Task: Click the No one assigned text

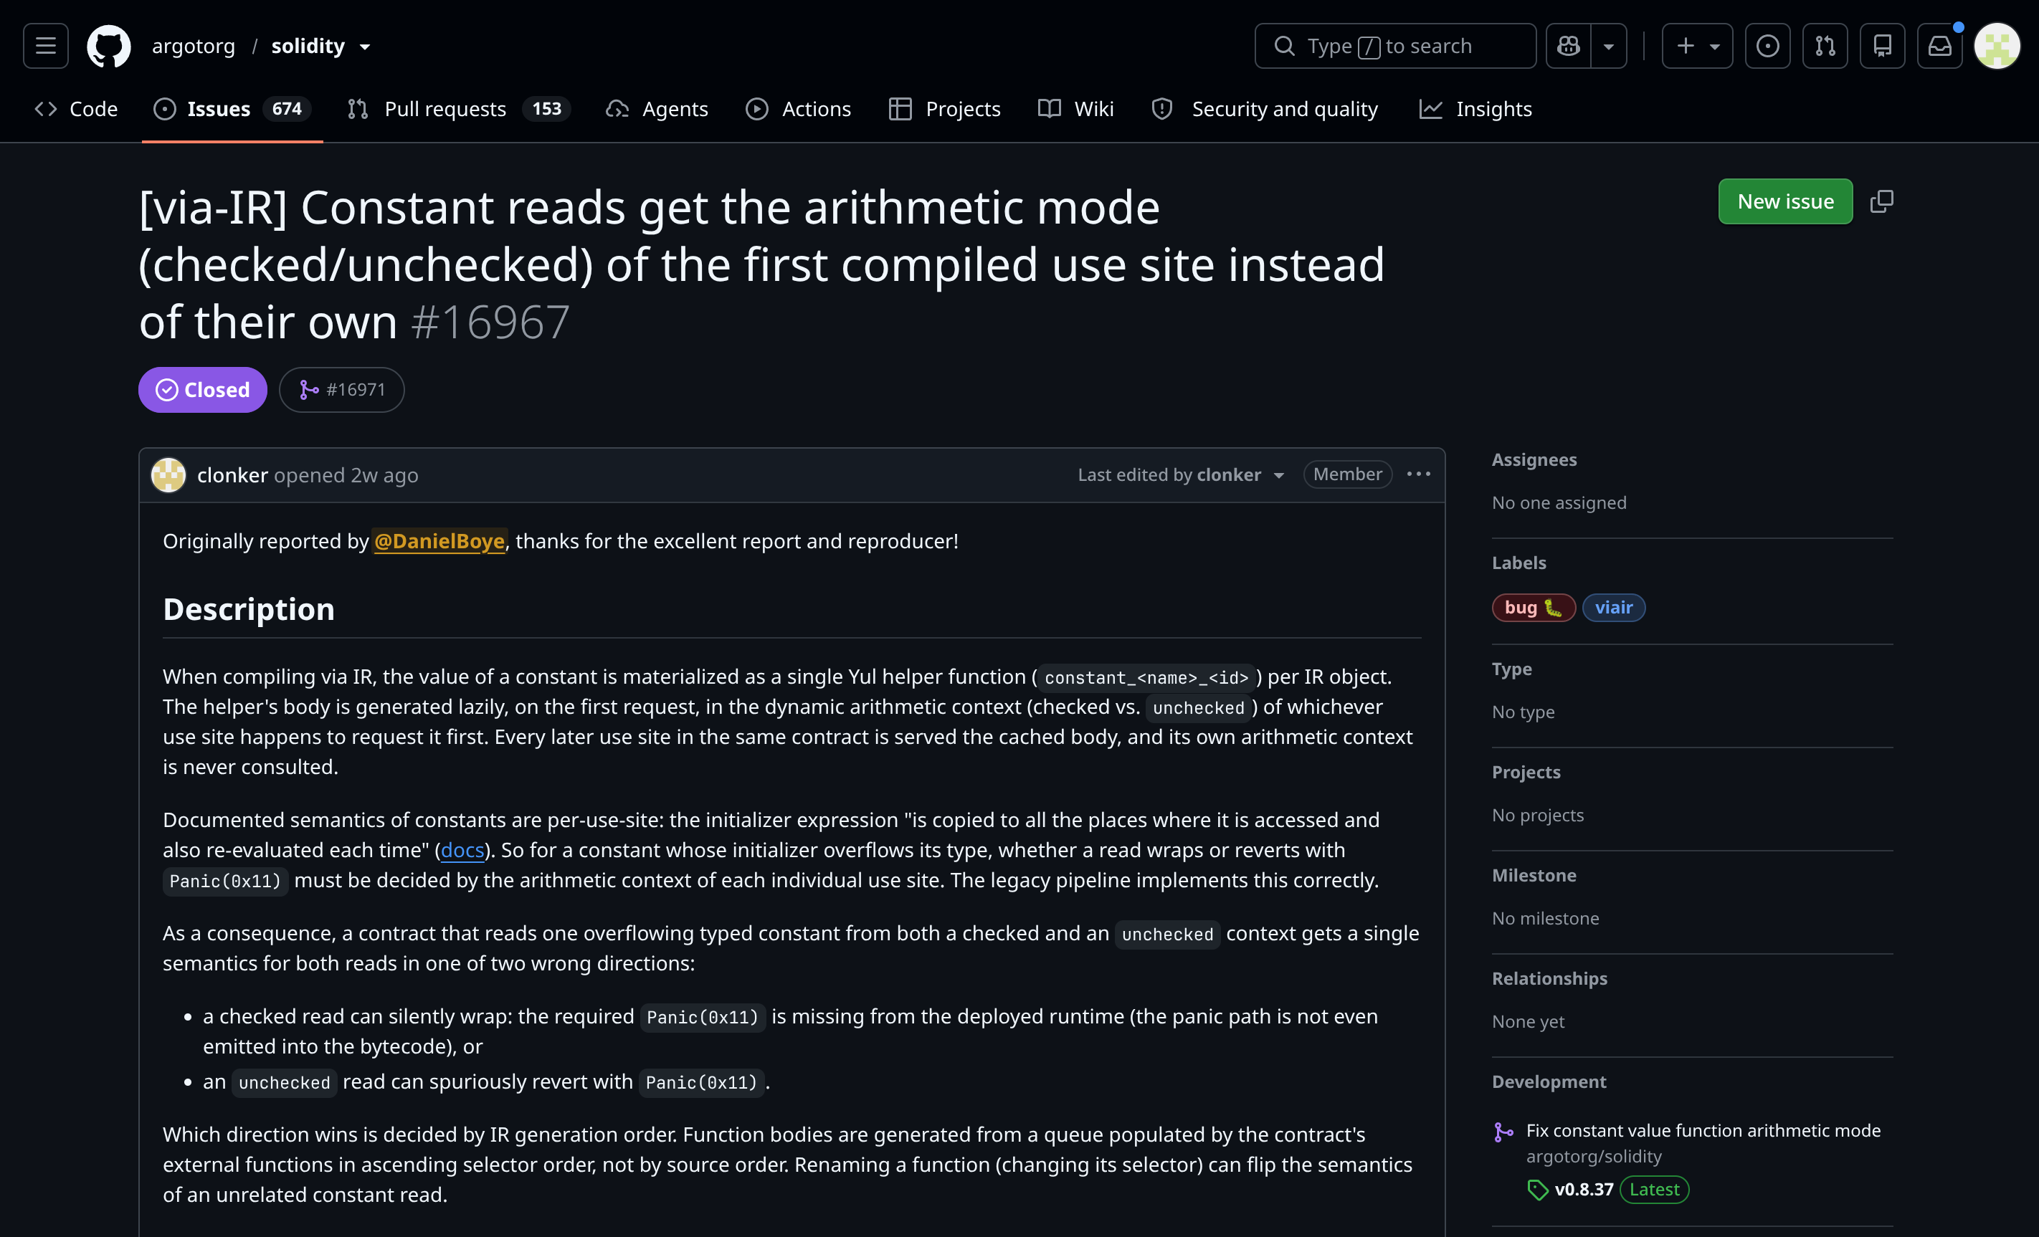Action: 1559,503
